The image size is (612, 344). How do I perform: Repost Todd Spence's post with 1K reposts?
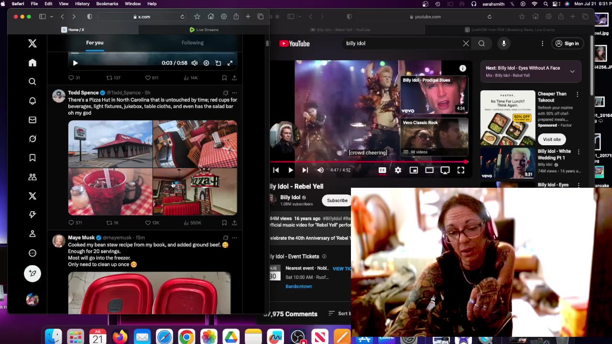coord(109,223)
